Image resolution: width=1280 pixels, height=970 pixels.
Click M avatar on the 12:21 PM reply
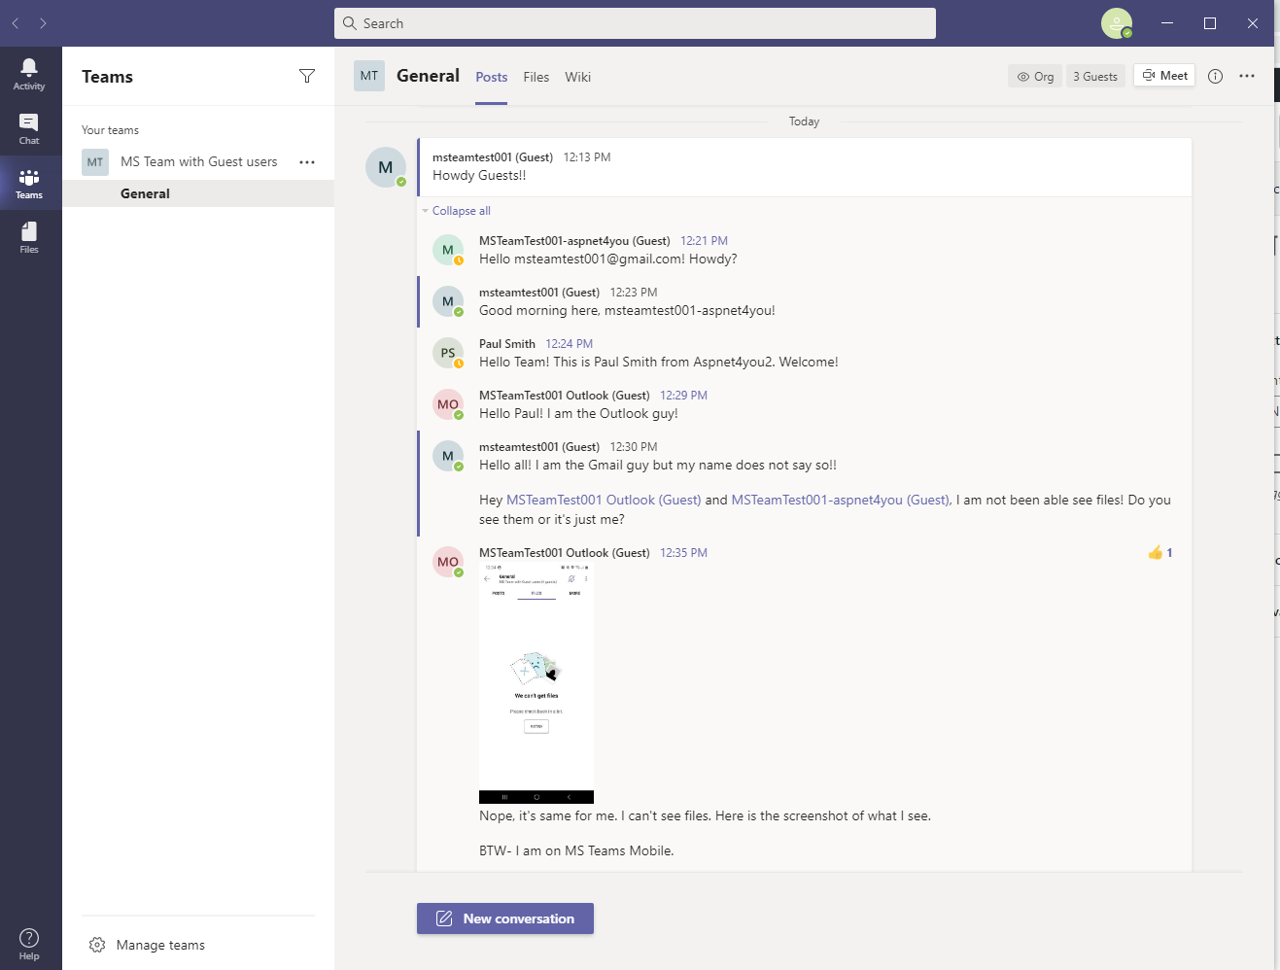pyautogui.click(x=448, y=250)
